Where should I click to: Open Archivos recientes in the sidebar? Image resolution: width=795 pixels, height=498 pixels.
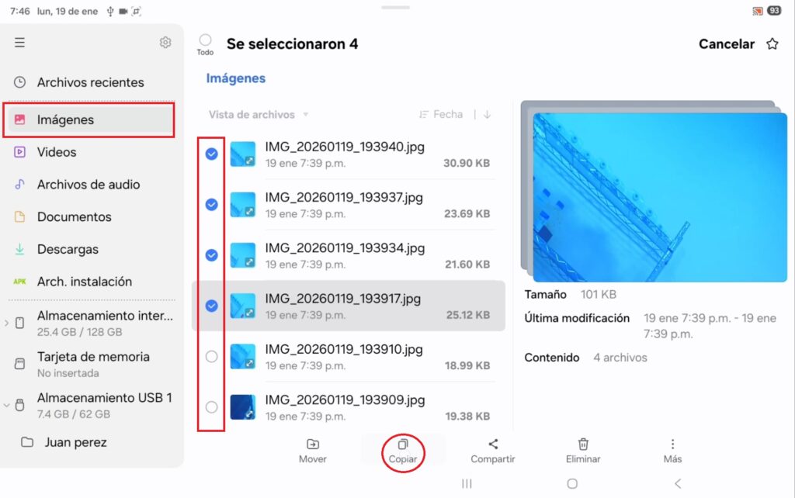coord(90,82)
